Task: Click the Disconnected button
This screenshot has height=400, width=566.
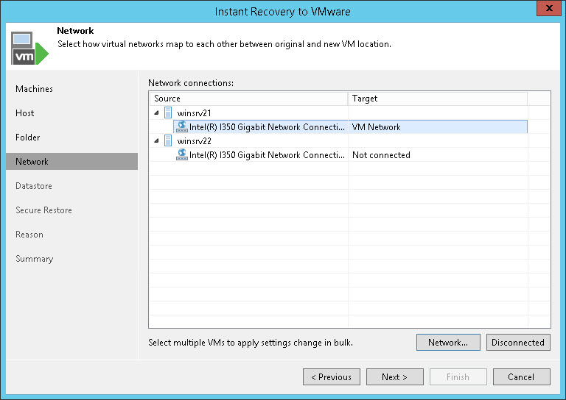Action: click(518, 342)
